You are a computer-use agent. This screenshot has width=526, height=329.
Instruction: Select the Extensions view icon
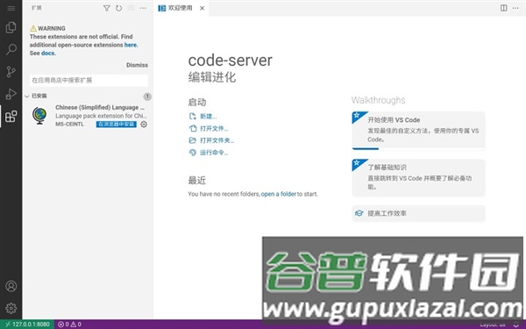click(11, 117)
